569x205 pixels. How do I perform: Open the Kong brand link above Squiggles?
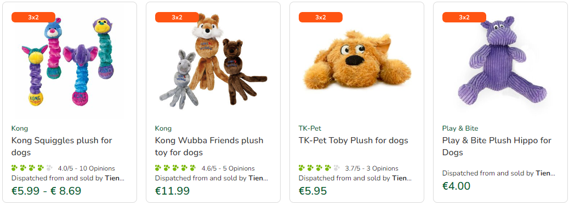(20, 128)
